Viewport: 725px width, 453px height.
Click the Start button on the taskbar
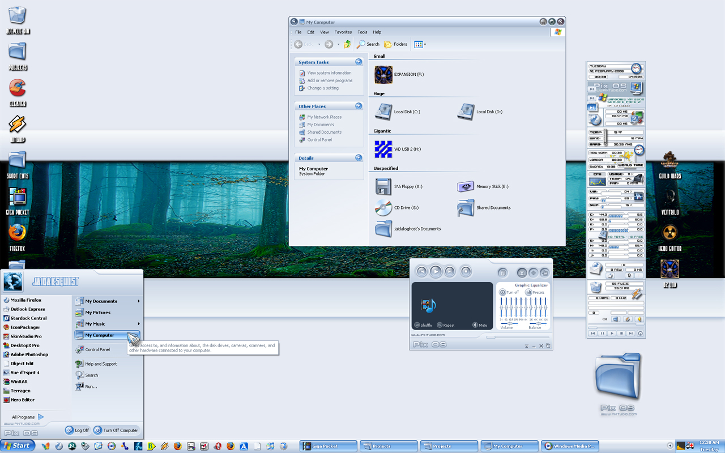click(17, 446)
